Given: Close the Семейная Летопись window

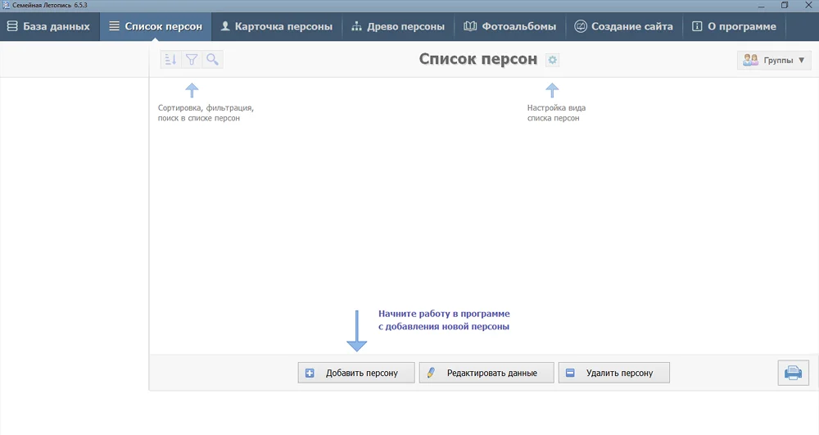Looking at the screenshot, I should [x=808, y=5].
